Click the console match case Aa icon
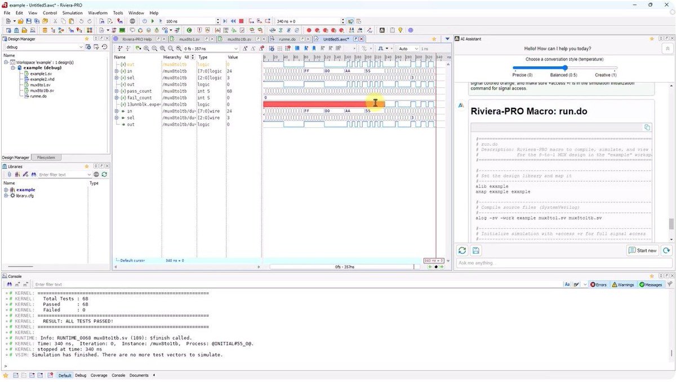Screen dimensions: 676x382 coord(567,285)
